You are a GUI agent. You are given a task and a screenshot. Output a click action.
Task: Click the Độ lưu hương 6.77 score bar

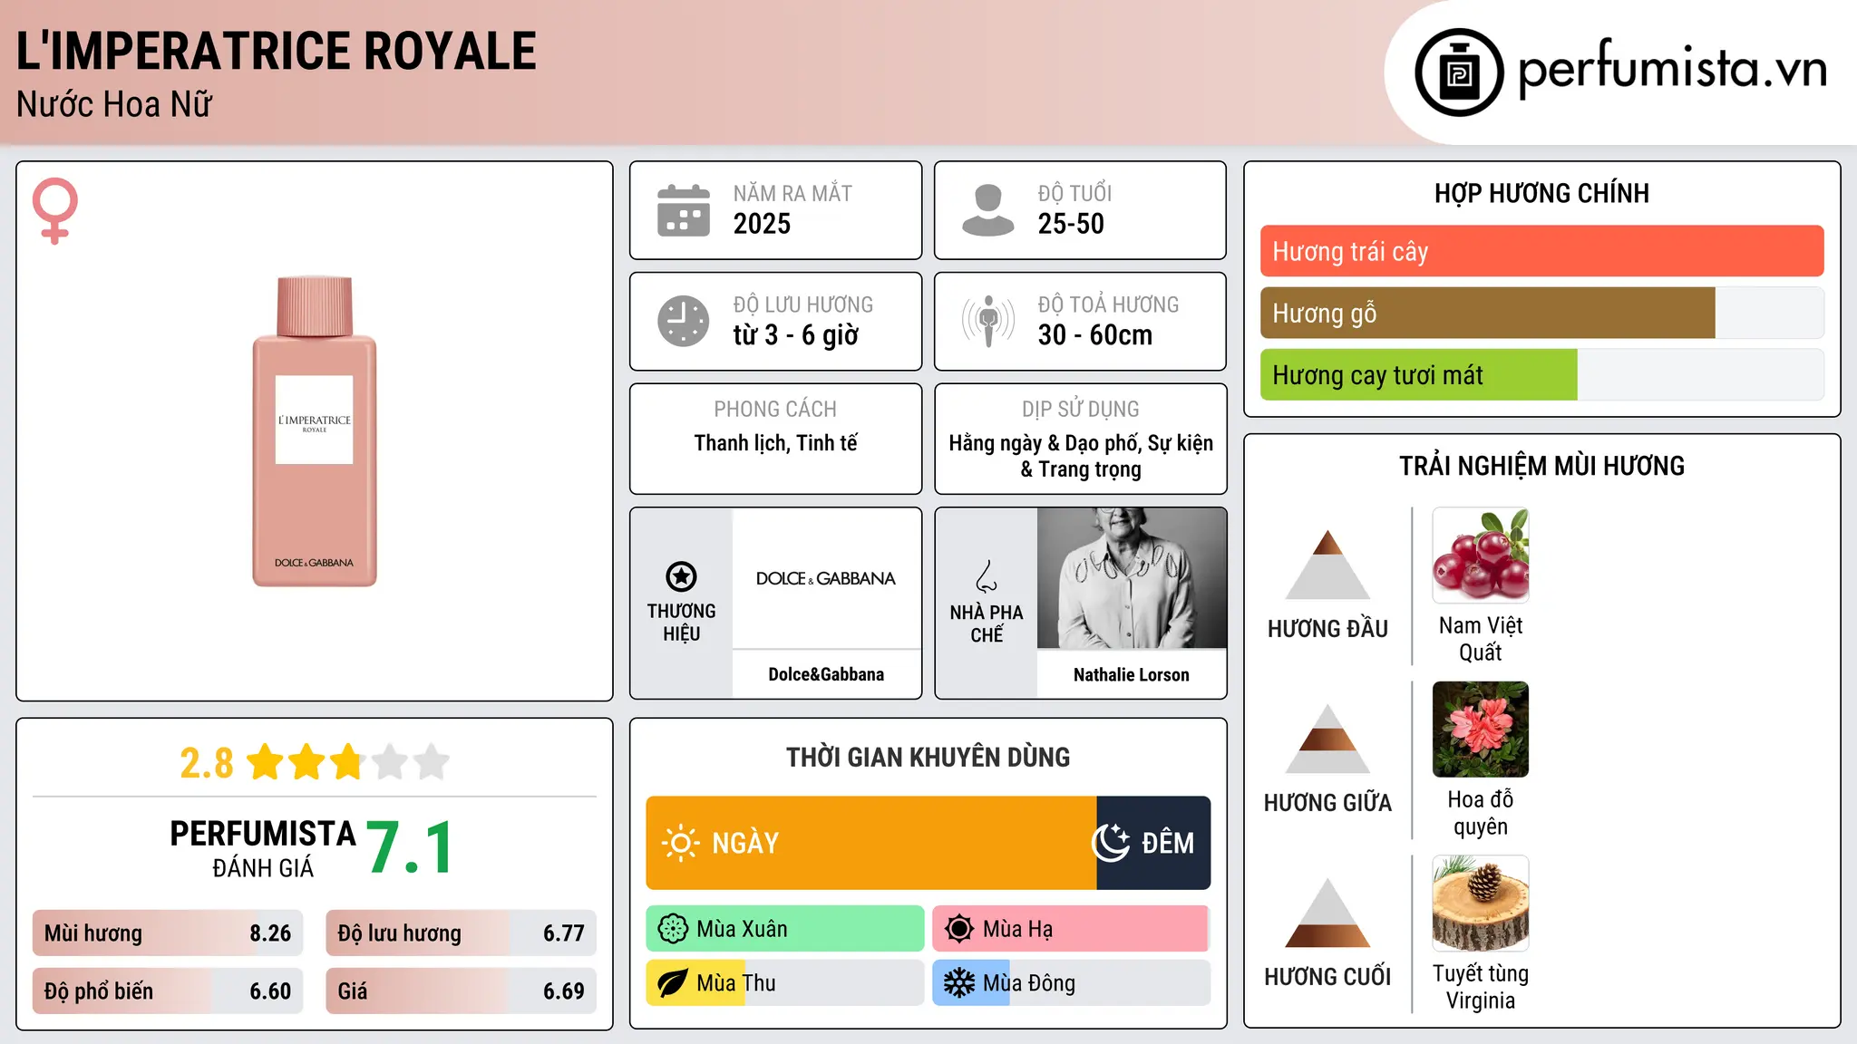tap(461, 933)
